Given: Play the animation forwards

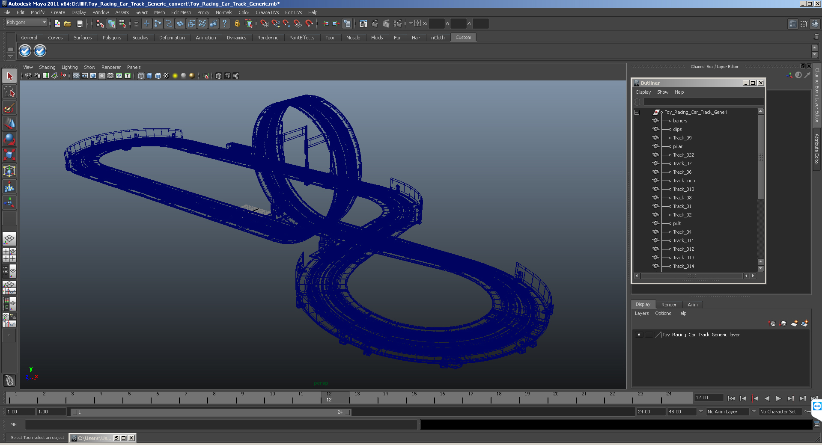Looking at the screenshot, I should (778, 398).
